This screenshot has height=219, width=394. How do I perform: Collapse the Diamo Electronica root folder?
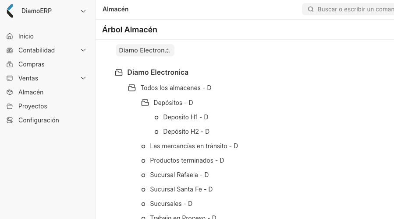(x=119, y=73)
